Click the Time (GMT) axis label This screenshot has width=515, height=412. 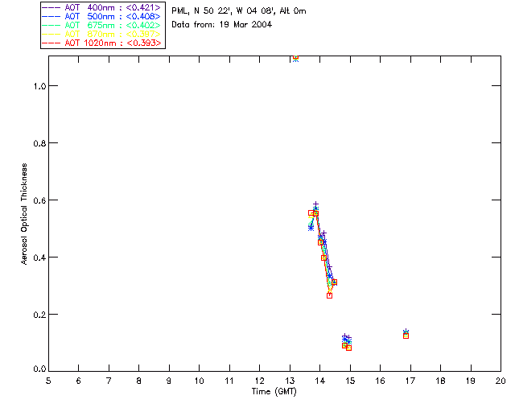(274, 392)
